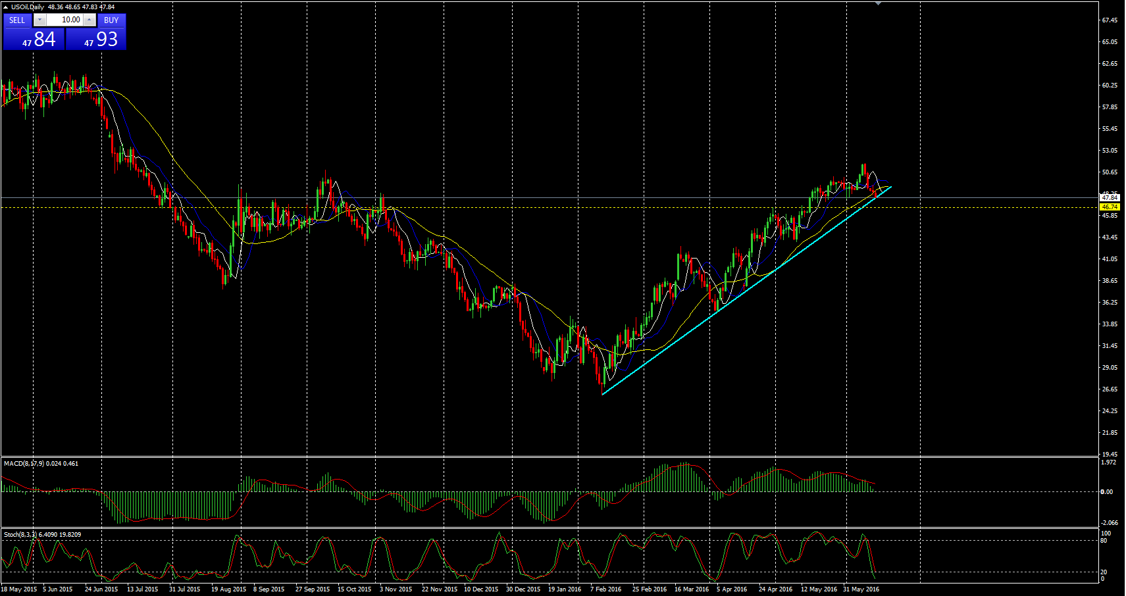The height and width of the screenshot is (596, 1126).
Task: Click the 47.84 current price label
Action: coord(1110,197)
